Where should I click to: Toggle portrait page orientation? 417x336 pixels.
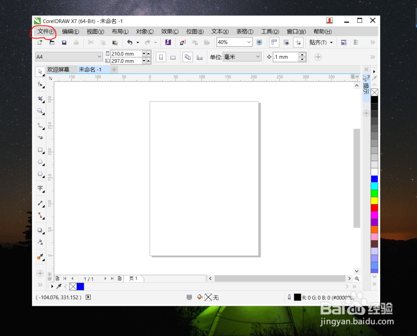click(x=161, y=57)
